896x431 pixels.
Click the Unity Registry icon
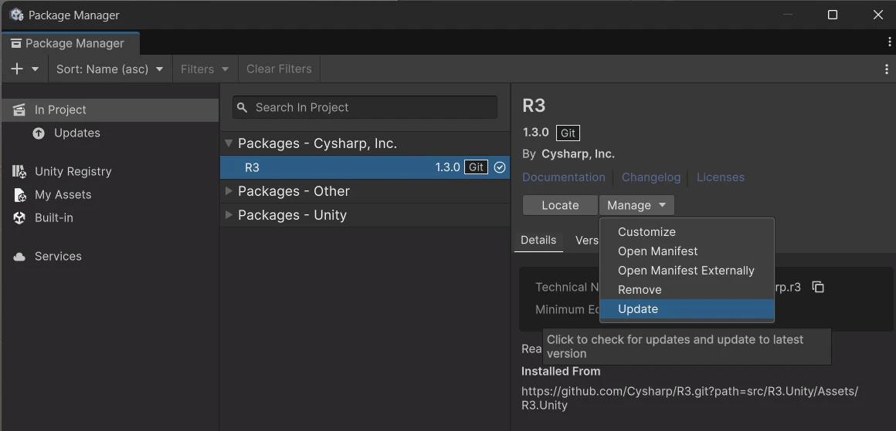click(x=19, y=172)
